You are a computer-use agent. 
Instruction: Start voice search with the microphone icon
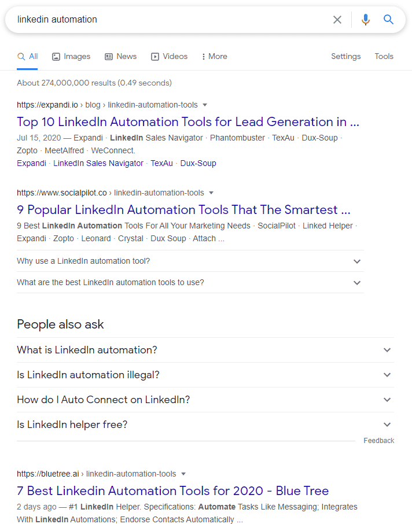(x=366, y=20)
